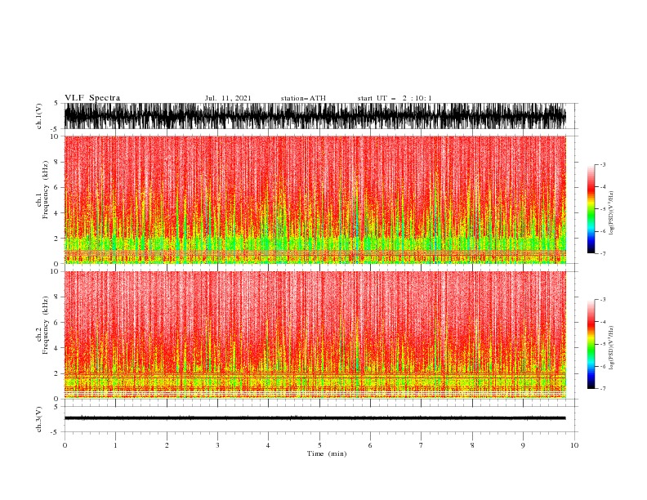Image resolution: width=647 pixels, height=500 pixels.
Task: Click the 'ch.3(V)' waveform axis label
Action: click(x=38, y=419)
